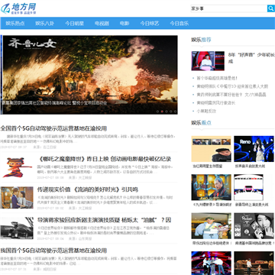
Task: Open the 娱乐八卦 navigation tab
Action: coord(44,24)
